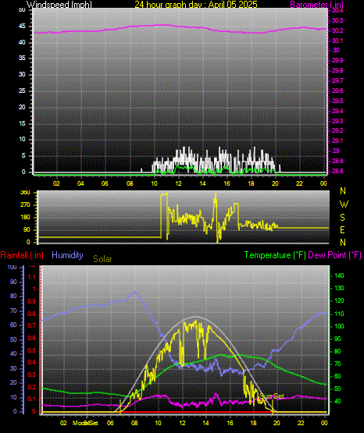Click the 12 hour tick on windspeed graph

coord(178,183)
